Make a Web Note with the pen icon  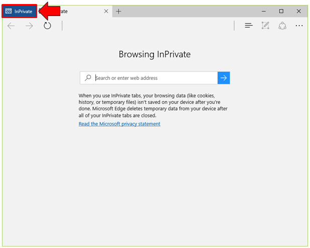265,26
